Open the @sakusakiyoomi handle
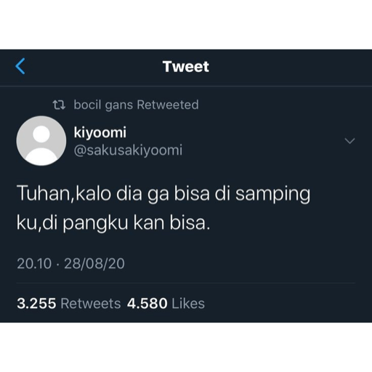Image resolution: width=372 pixels, height=372 pixels. pyautogui.click(x=128, y=150)
